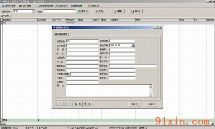Image resolution: width=215 pixels, height=129 pixels.
Task: Click the 保存 save button in dialog
Action: (135, 104)
